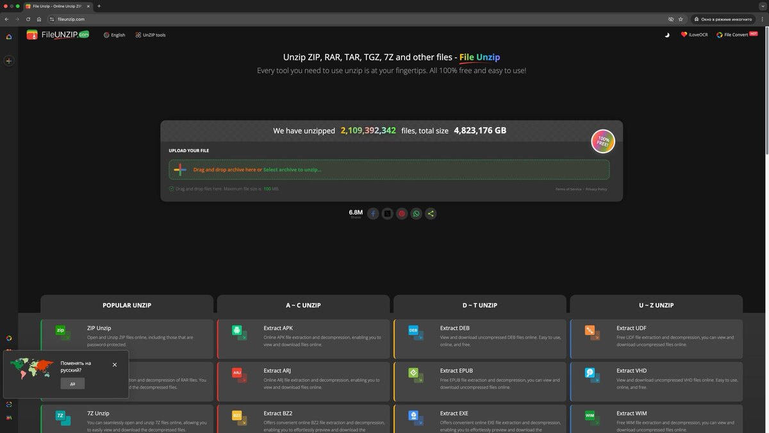This screenshot has height=433, width=769.
Task: Click the Extract ARJ icon
Action: point(239,374)
